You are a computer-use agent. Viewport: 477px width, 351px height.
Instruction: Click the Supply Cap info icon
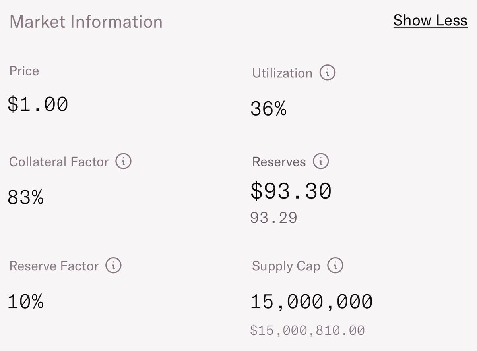pos(335,265)
